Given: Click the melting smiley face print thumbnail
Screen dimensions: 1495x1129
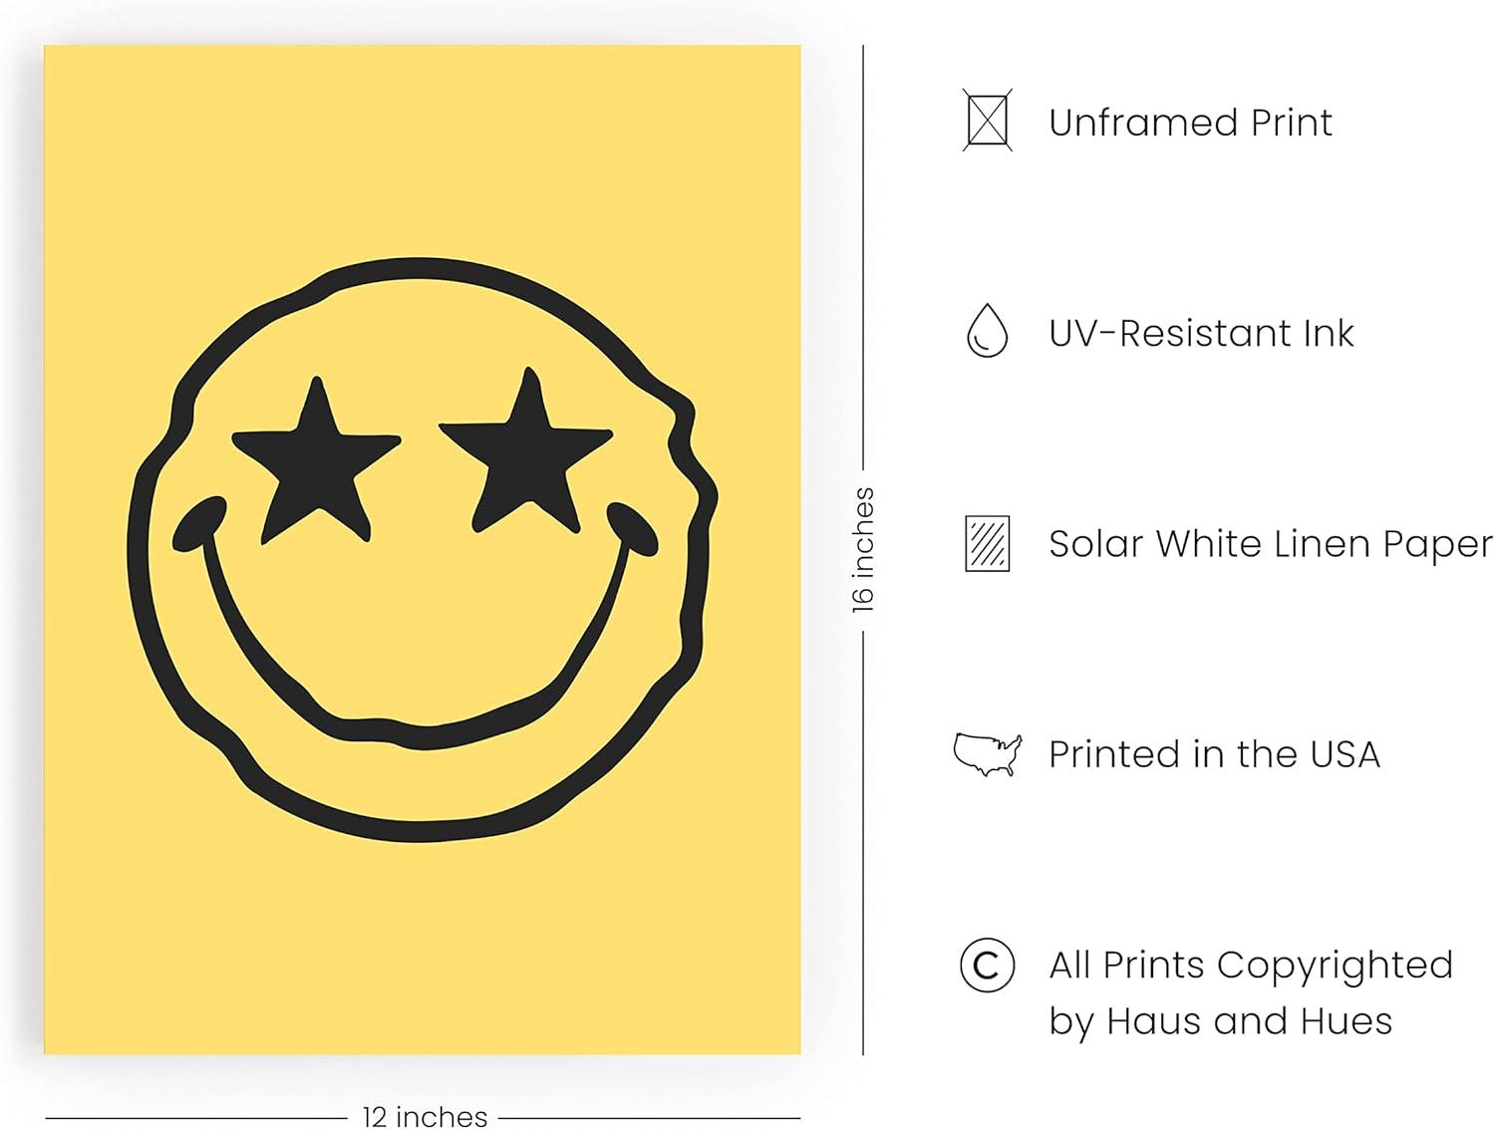Looking at the screenshot, I should point(423,549).
